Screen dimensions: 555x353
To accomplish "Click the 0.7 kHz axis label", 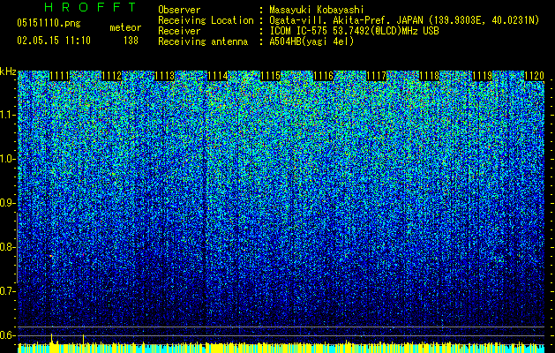I will coord(7,291).
